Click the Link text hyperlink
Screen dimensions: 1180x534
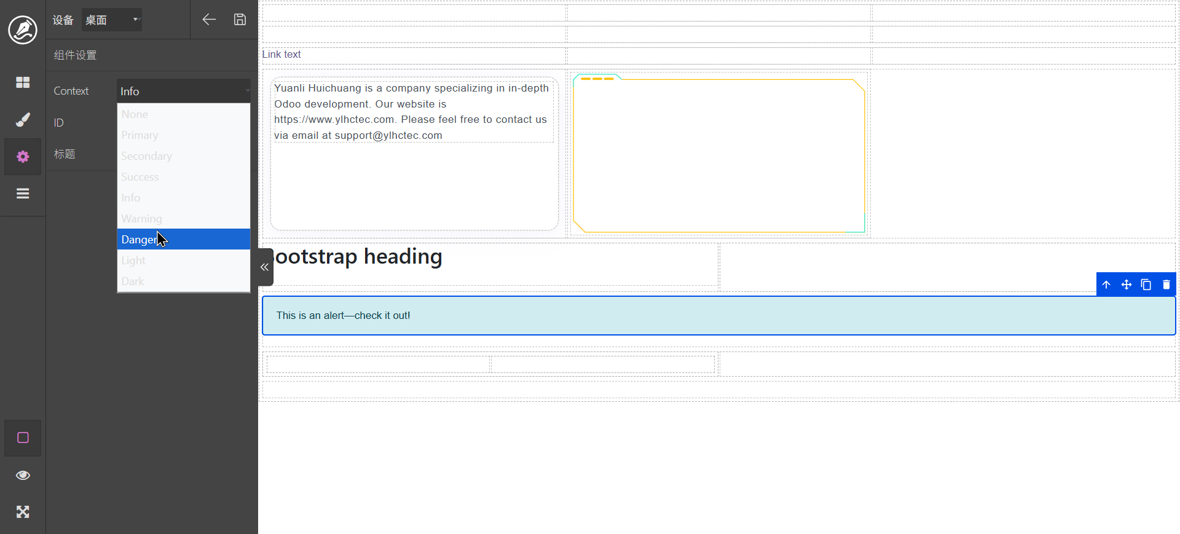tap(281, 54)
